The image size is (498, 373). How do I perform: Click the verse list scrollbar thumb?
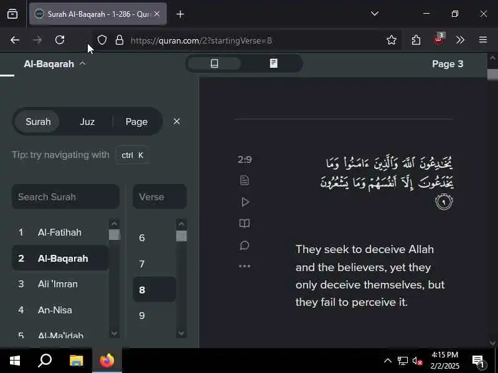point(181,236)
